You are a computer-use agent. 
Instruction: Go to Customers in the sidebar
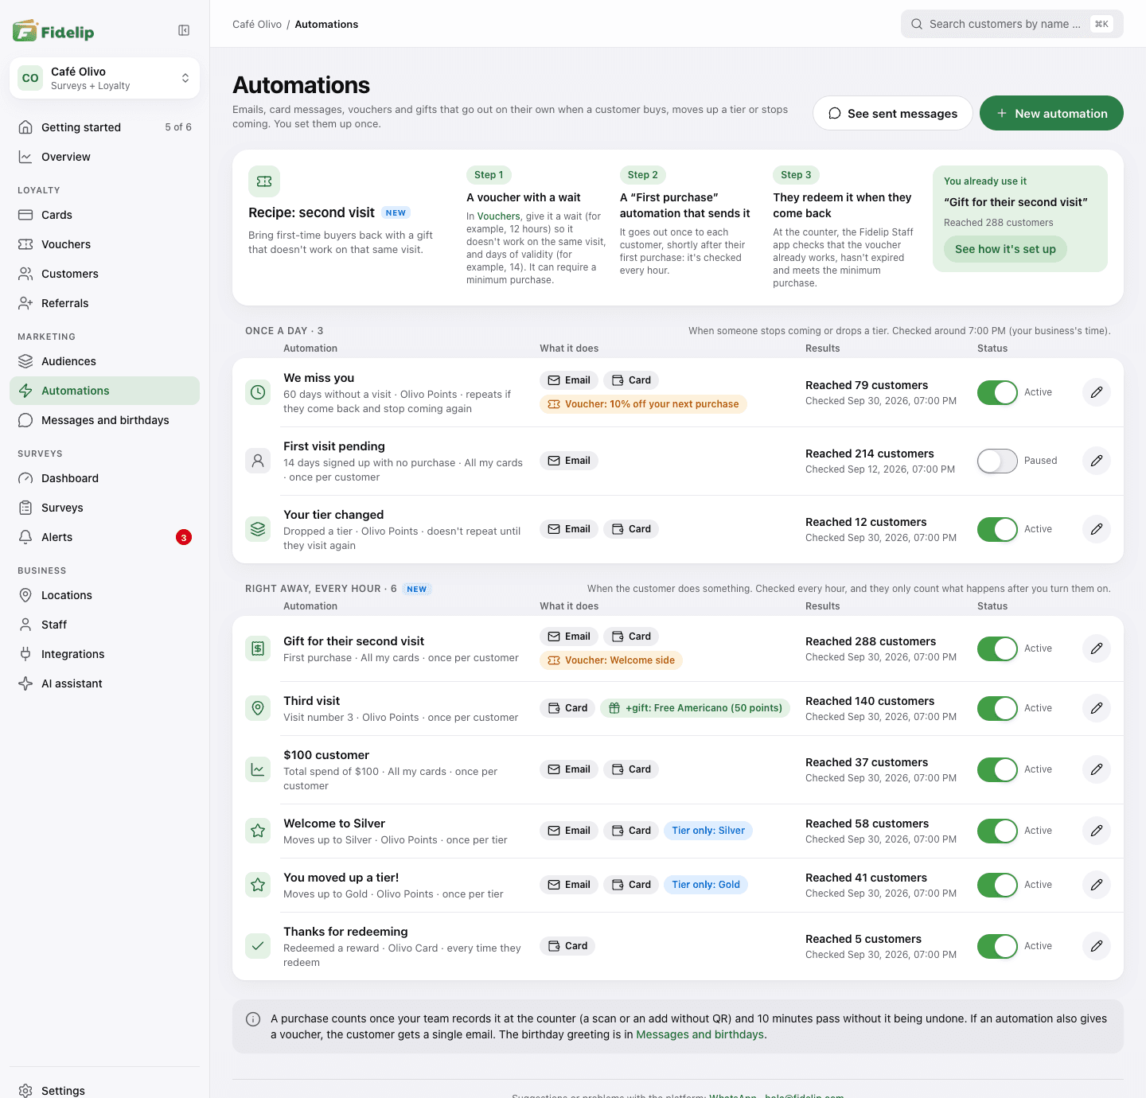coord(104,274)
